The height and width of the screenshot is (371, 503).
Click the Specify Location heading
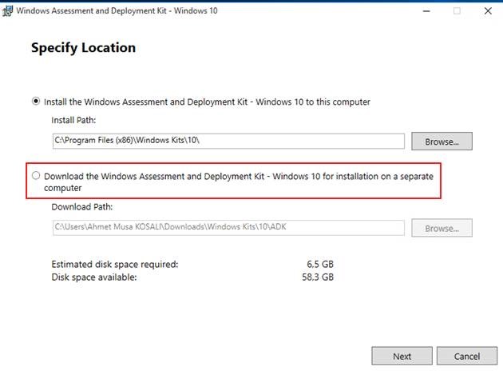pyautogui.click(x=83, y=48)
